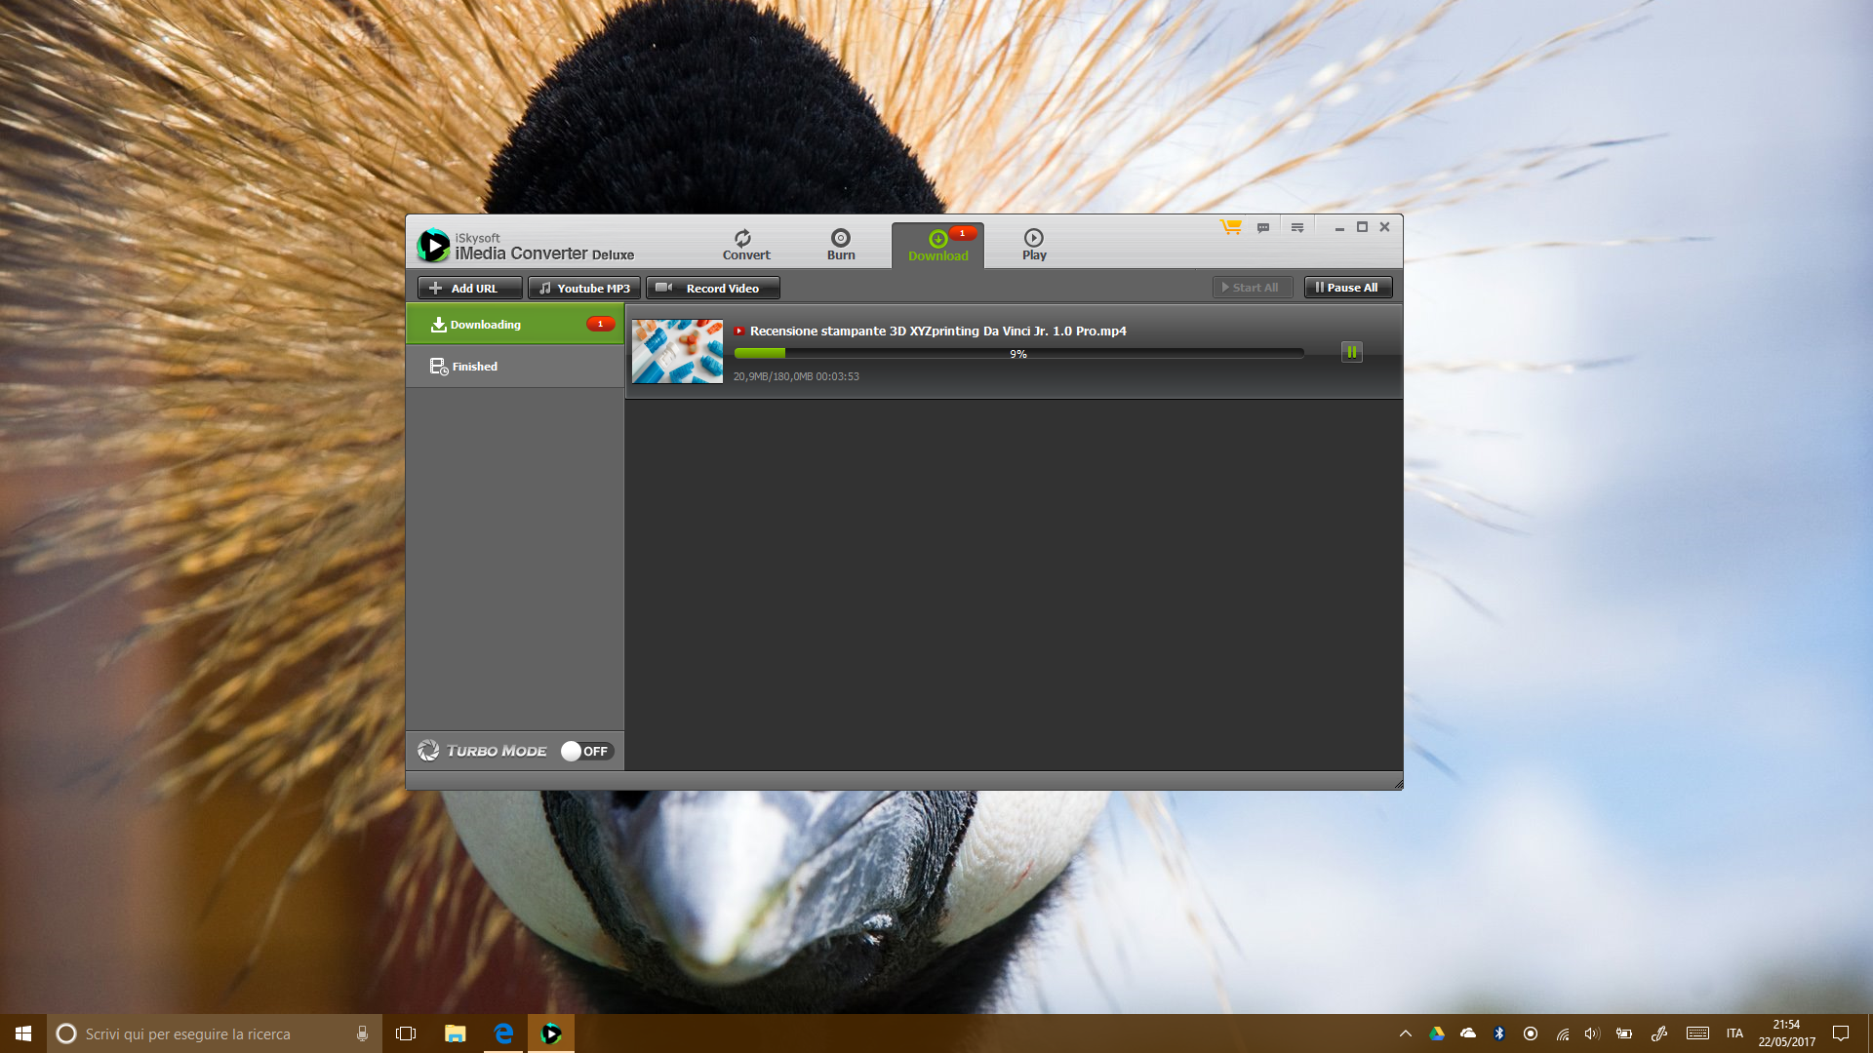Click the ITA language indicator
Viewport: 1873px width, 1053px height.
[x=1734, y=1033]
